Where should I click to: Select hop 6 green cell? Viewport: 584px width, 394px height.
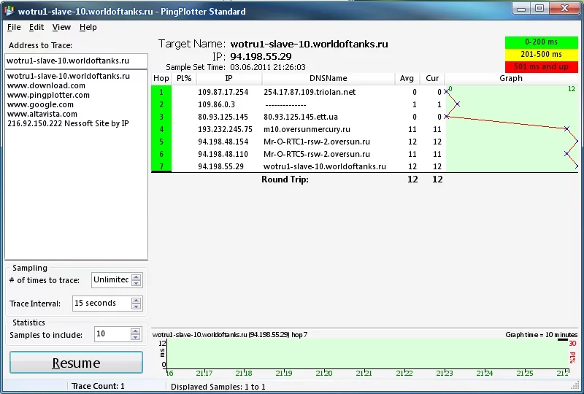coord(161,154)
